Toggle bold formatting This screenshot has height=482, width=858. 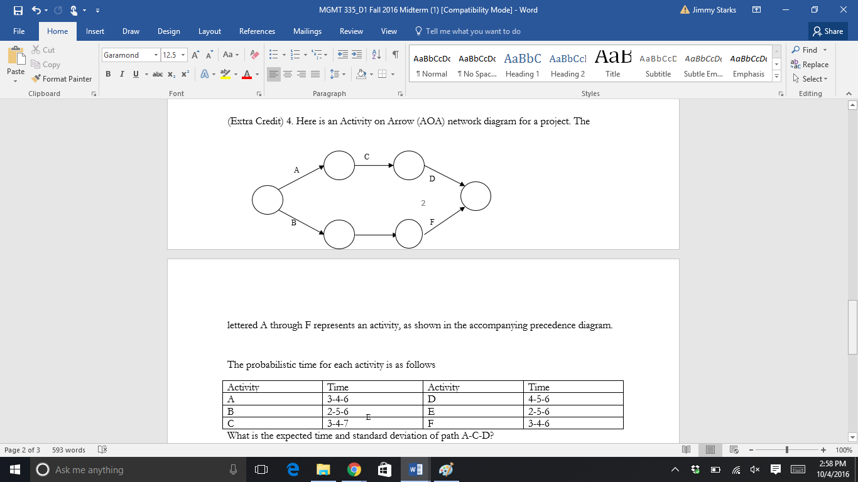[x=108, y=74]
